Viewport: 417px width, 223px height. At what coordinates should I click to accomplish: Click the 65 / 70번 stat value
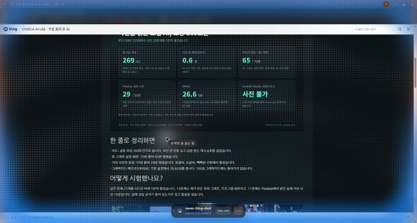click(x=251, y=60)
